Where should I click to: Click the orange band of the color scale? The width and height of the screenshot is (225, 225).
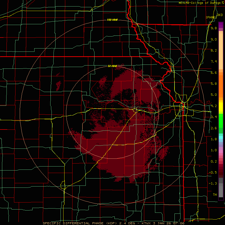click(221, 86)
